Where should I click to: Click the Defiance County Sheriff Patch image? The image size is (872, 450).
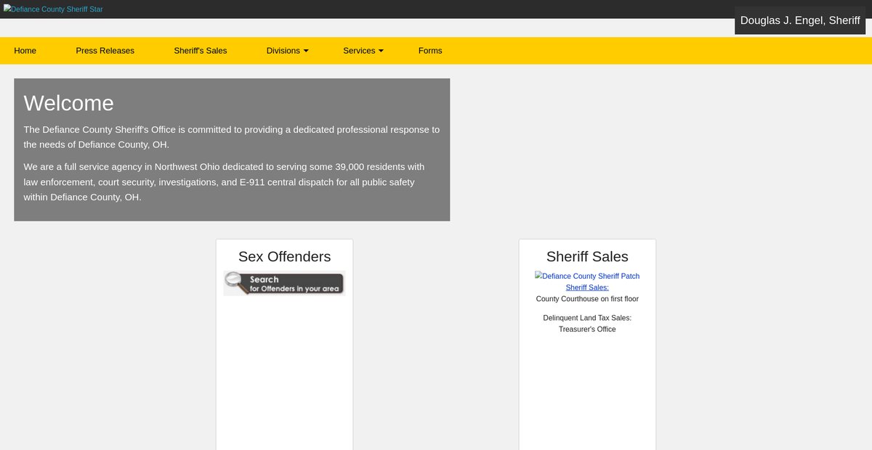(x=587, y=276)
